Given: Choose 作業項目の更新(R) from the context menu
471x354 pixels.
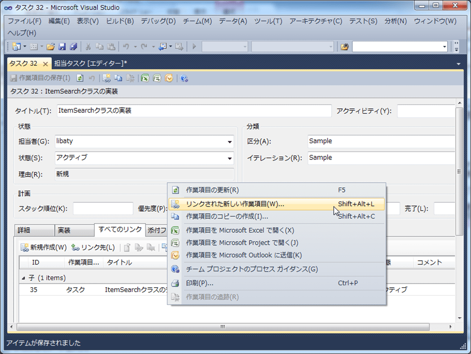Looking at the screenshot, I should coord(276,190).
